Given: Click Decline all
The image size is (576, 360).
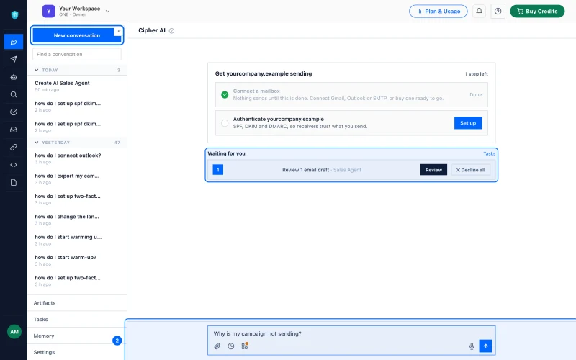Looking at the screenshot, I should point(471,170).
